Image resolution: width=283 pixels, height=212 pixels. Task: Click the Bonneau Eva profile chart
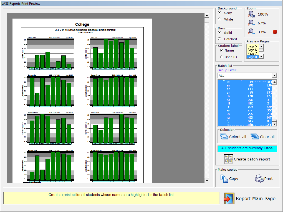48,91
